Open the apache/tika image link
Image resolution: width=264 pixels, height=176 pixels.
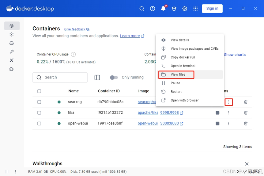[x=148, y=113]
